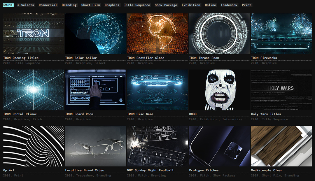Viewport: 315px width, 181px height.
Task: Open the TRON Opening Titles thumbnail
Action: (34, 34)
